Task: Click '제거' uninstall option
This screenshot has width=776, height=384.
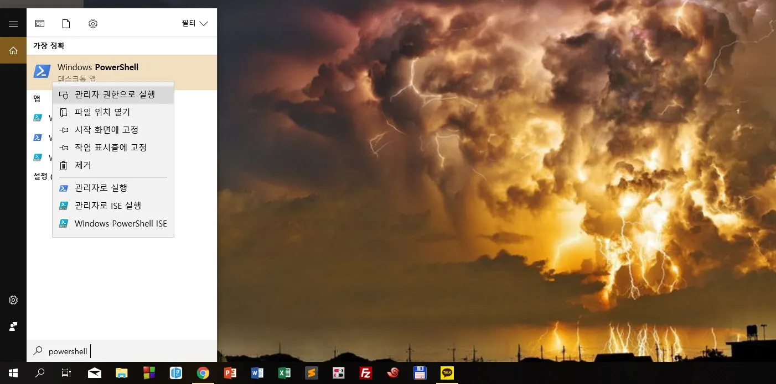Action: pyautogui.click(x=82, y=166)
